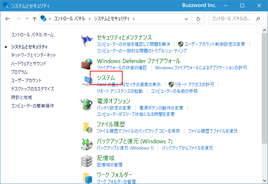
Task: Refresh the Control Panel view
Action: coord(198,19)
